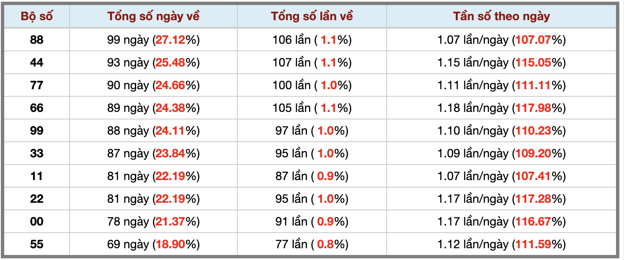Select number set 99 cell
Screen dimensions: 624x260
[x=37, y=131]
